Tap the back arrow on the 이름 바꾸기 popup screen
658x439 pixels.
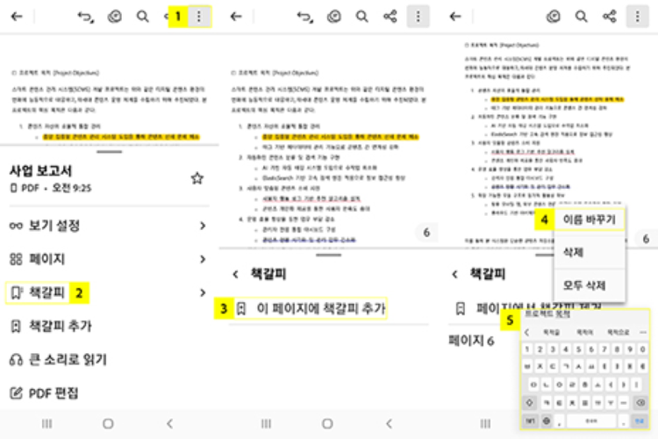455,17
